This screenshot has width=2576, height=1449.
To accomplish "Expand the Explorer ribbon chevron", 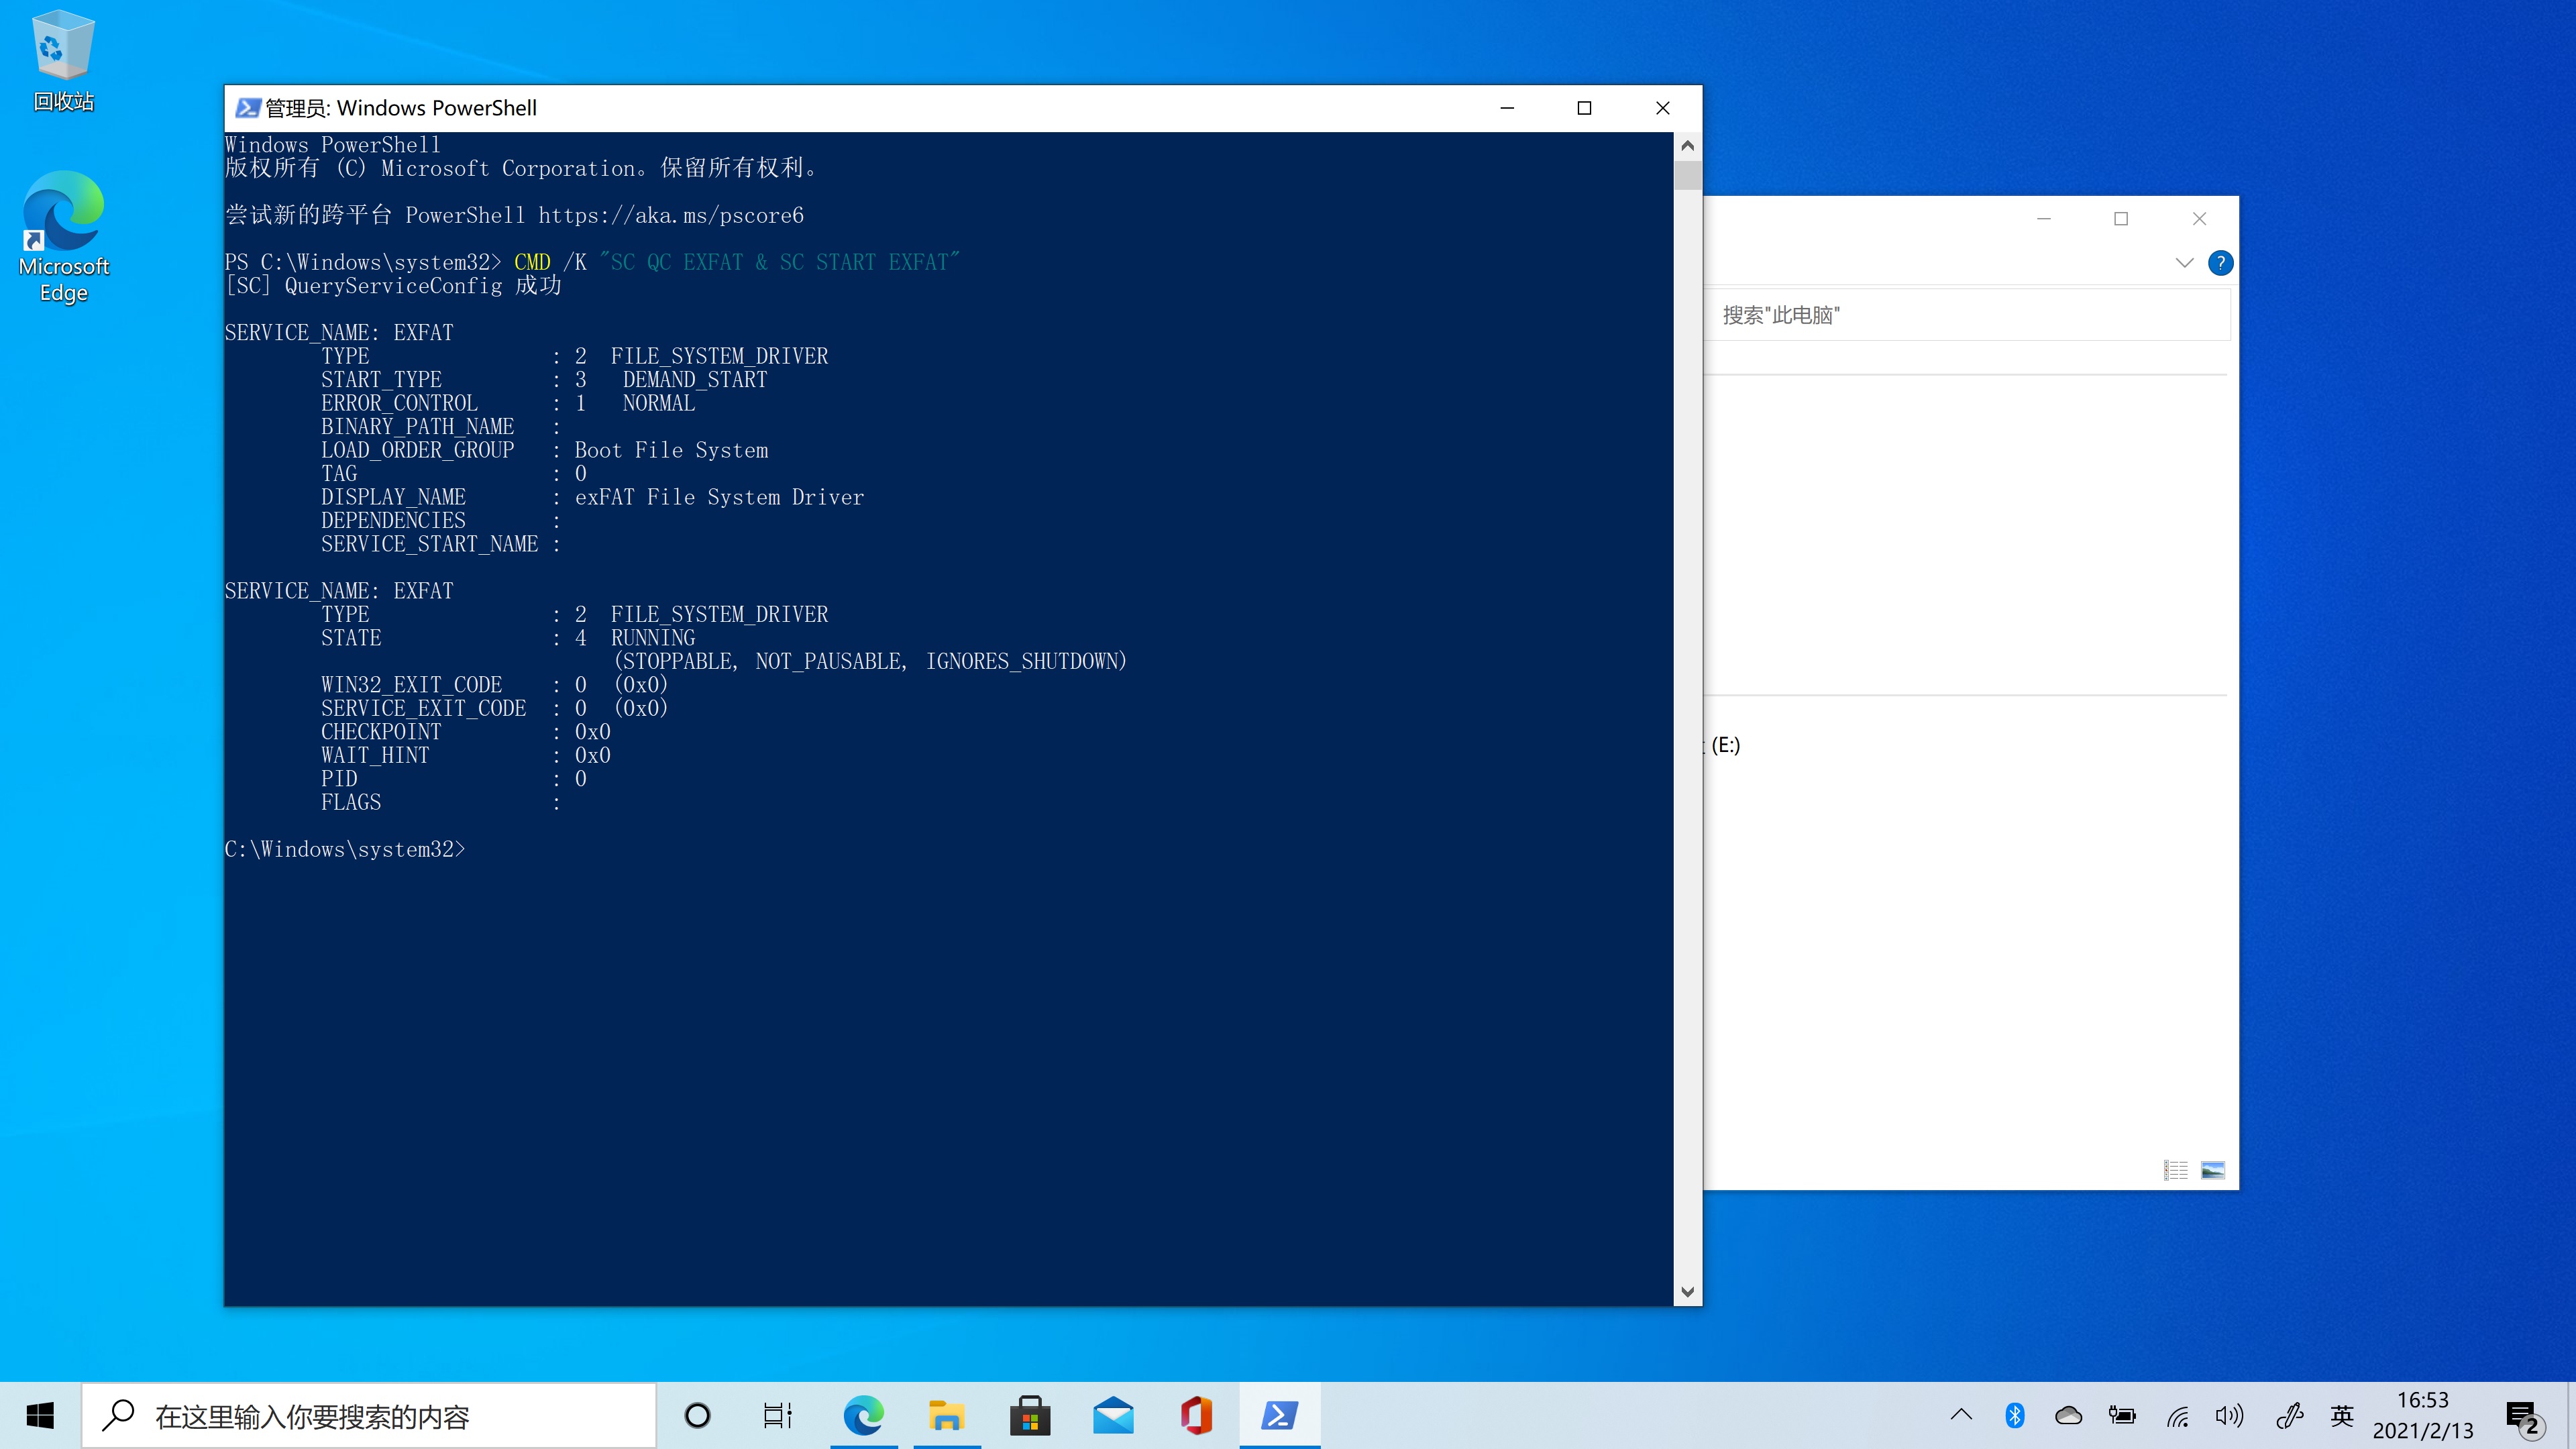I will [2184, 263].
